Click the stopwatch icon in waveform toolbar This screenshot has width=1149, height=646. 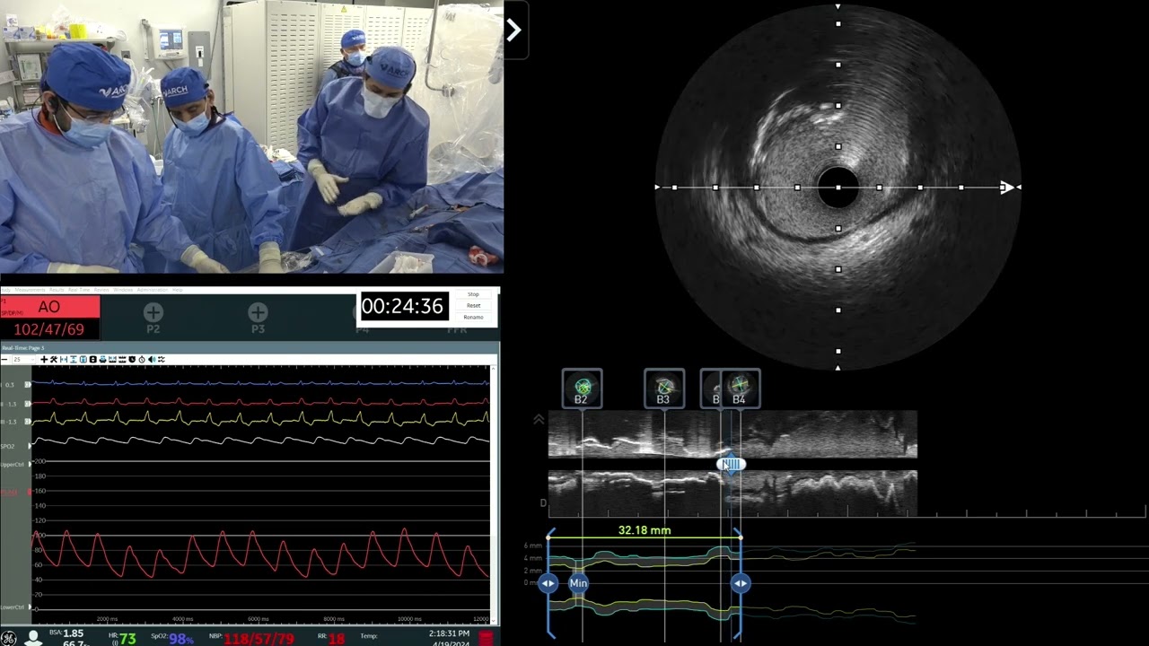coord(142,359)
